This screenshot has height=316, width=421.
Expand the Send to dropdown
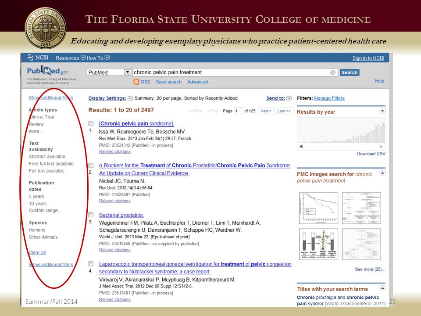(289, 98)
